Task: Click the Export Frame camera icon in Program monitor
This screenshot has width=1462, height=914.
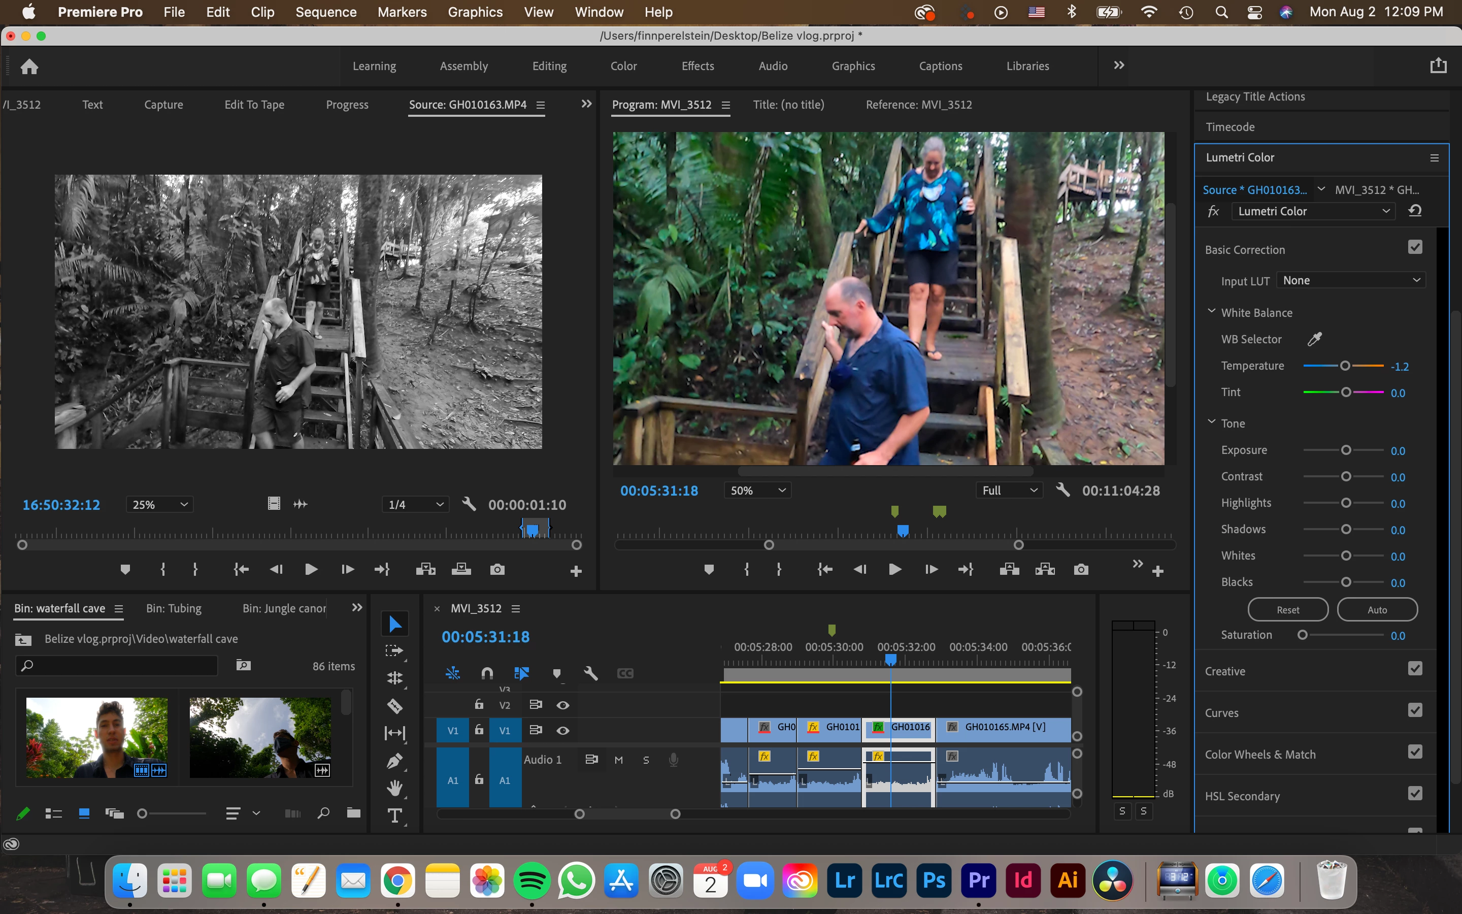Action: [x=1081, y=569]
